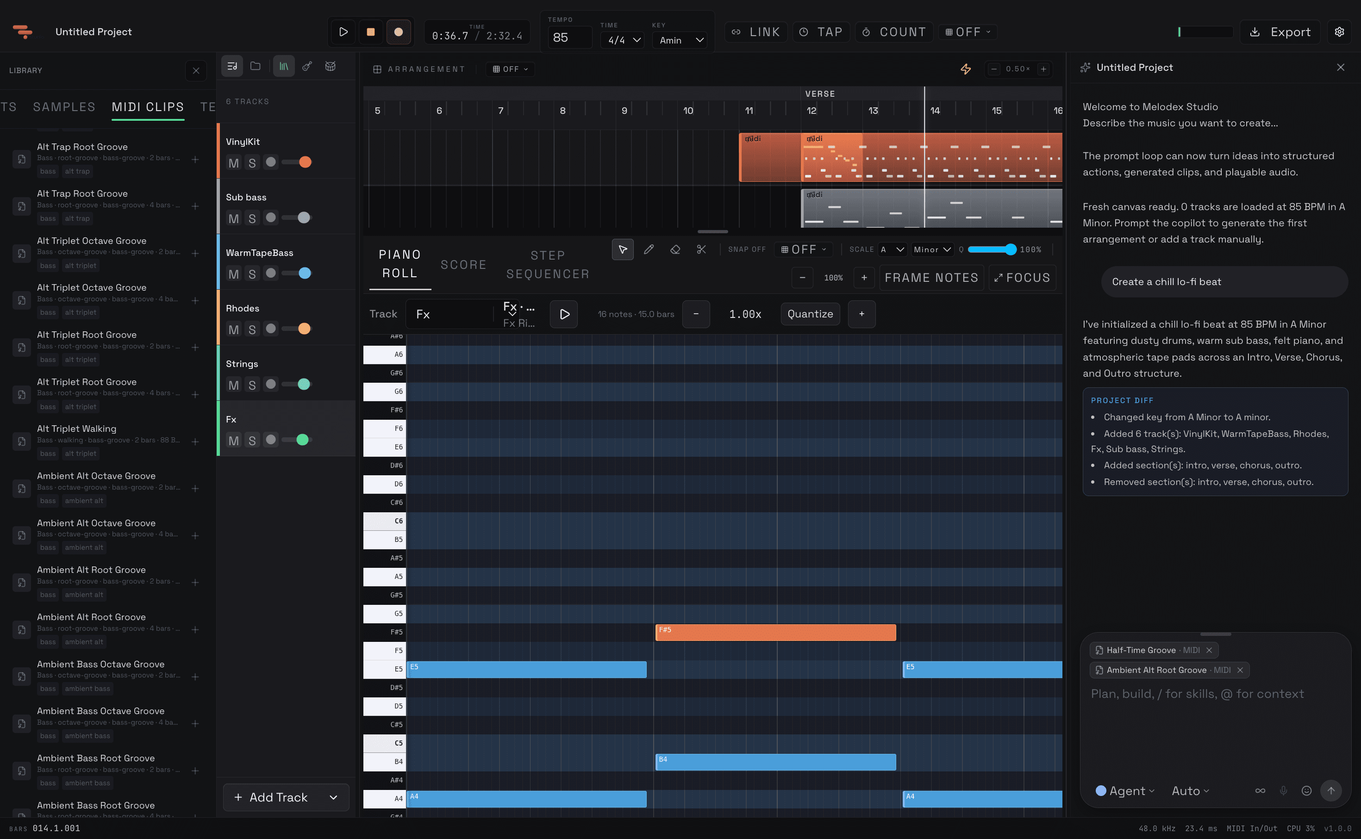Toggle LINK sync button
This screenshot has width=1361, height=839.
756,32
